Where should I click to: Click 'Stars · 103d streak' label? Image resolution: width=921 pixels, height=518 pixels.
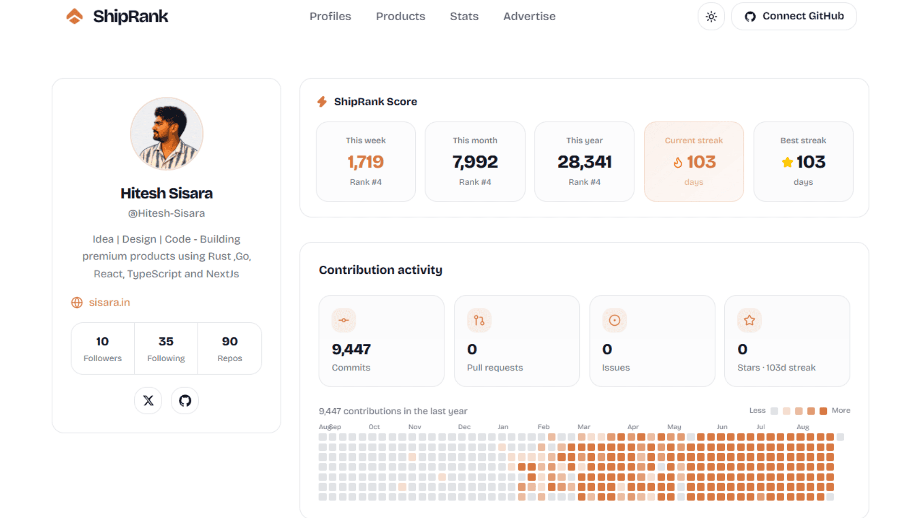point(777,368)
